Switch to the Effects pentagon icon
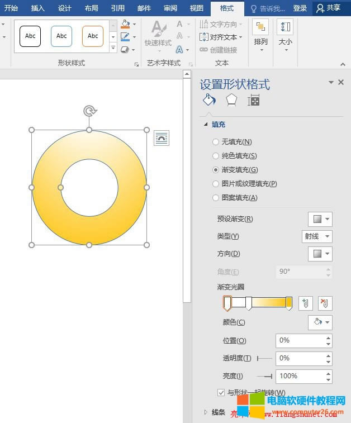This screenshot has height=423, width=351. tap(231, 100)
